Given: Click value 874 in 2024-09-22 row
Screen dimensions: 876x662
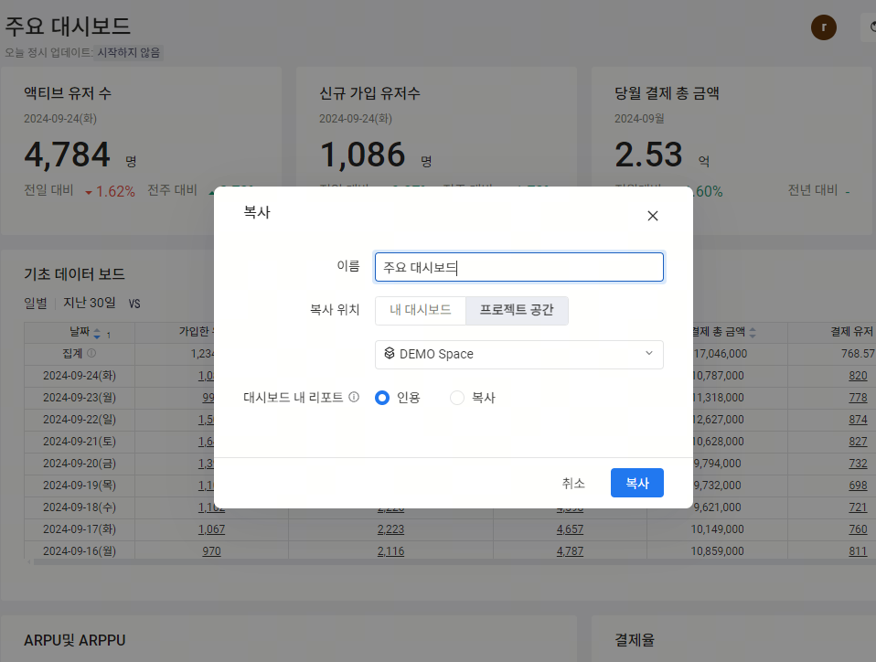Looking at the screenshot, I should tap(858, 420).
